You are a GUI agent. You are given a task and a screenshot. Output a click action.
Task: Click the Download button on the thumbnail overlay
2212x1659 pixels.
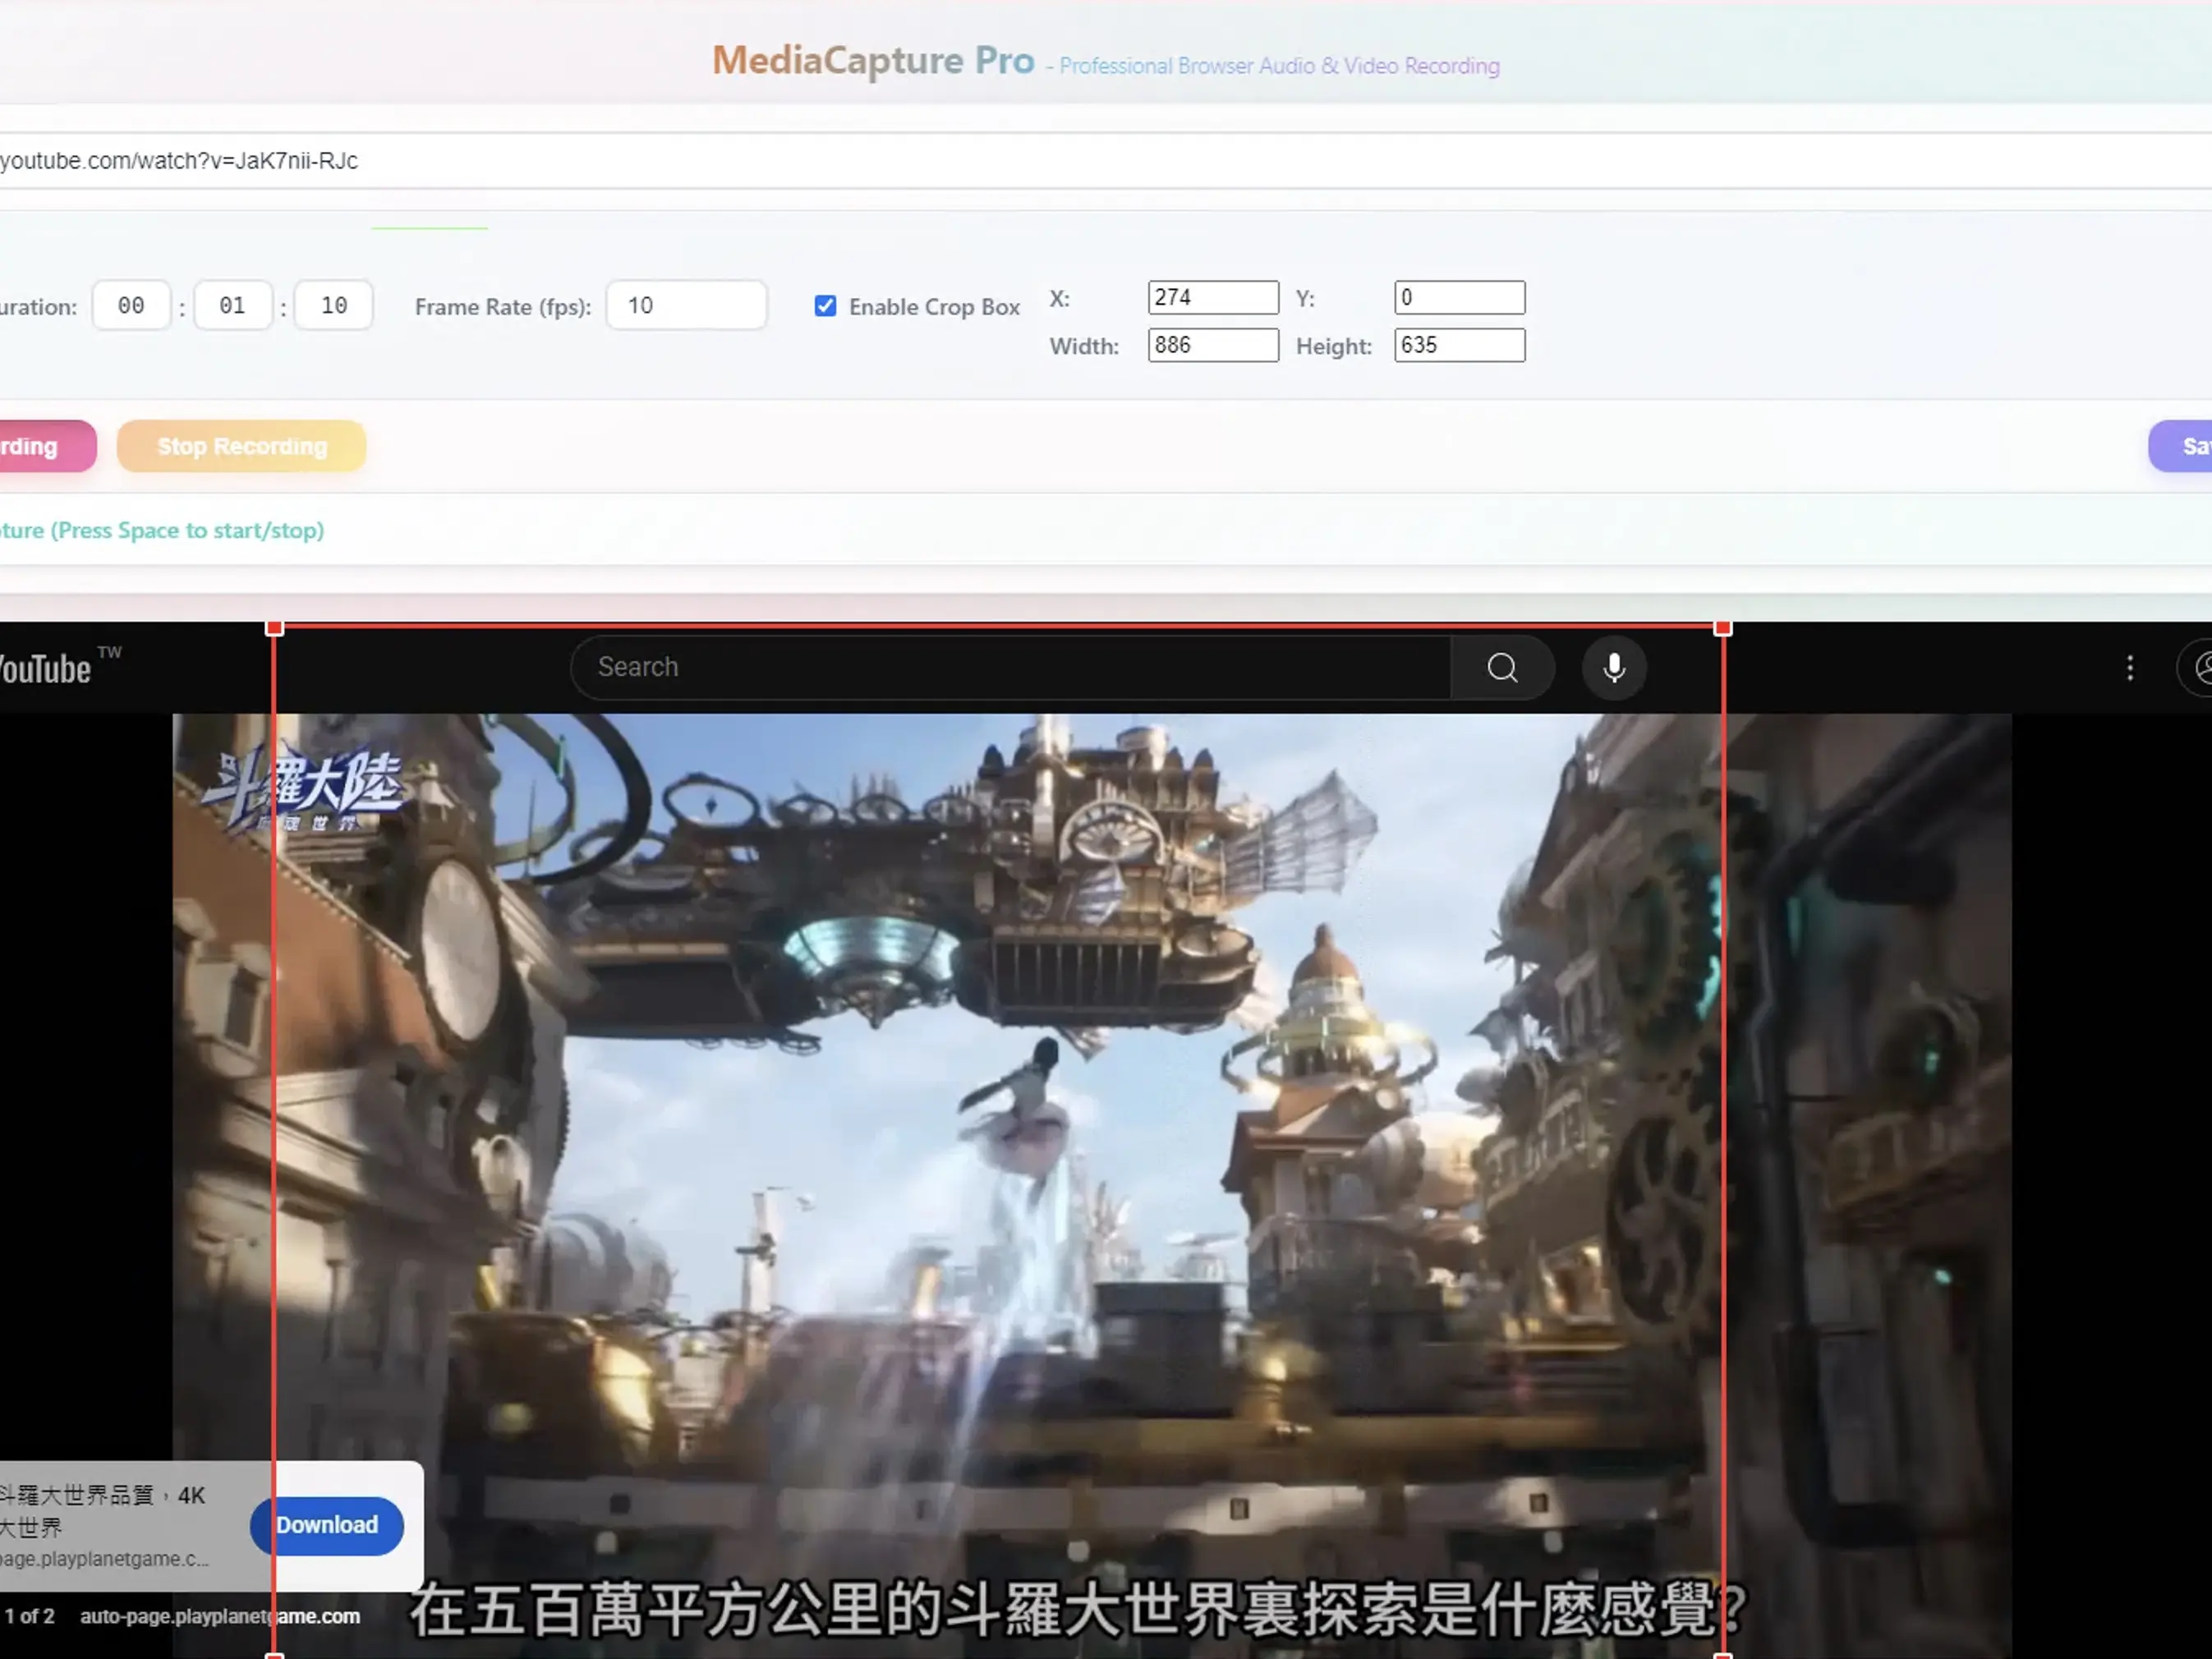click(x=326, y=1526)
